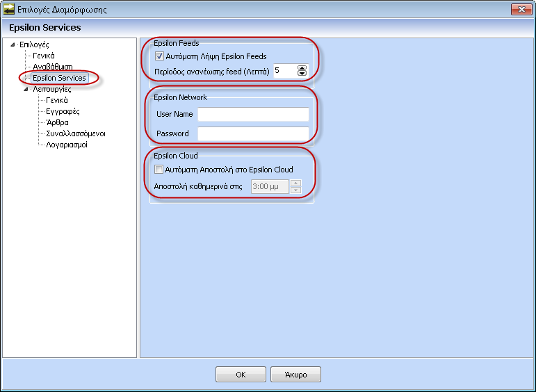Uncheck Αυτόματη Λήψη Epsilon Feeds
This screenshot has width=536, height=392.
(x=159, y=56)
